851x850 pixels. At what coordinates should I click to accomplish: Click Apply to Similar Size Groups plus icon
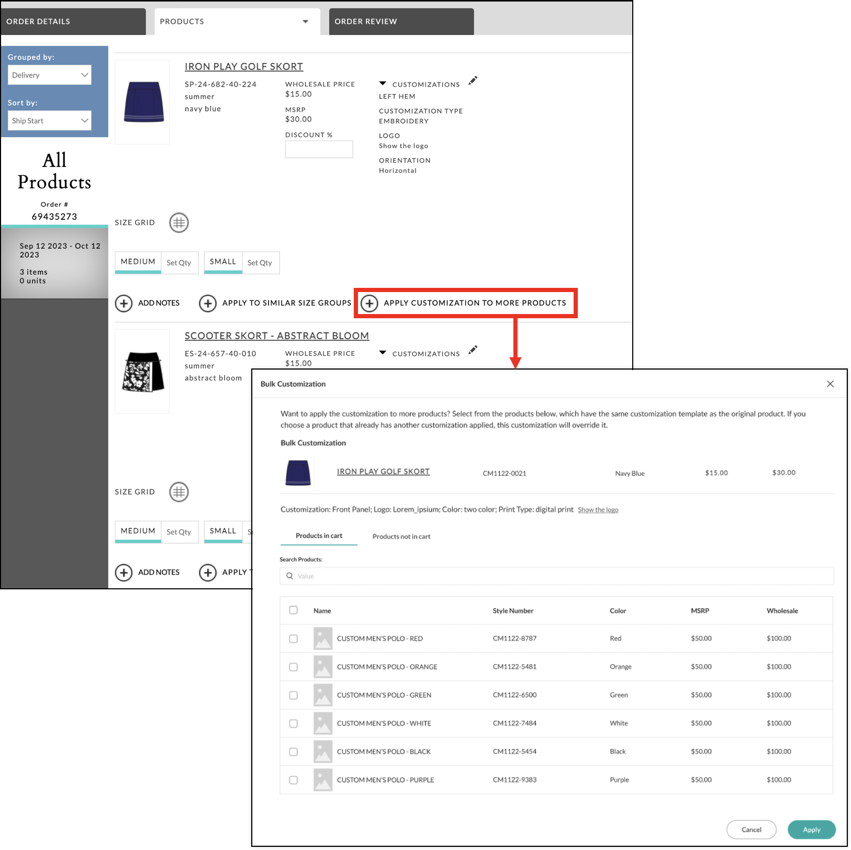click(x=208, y=303)
